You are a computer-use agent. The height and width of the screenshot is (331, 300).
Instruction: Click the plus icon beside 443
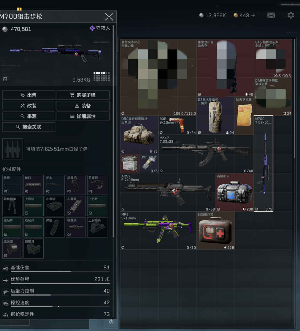coord(253,15)
